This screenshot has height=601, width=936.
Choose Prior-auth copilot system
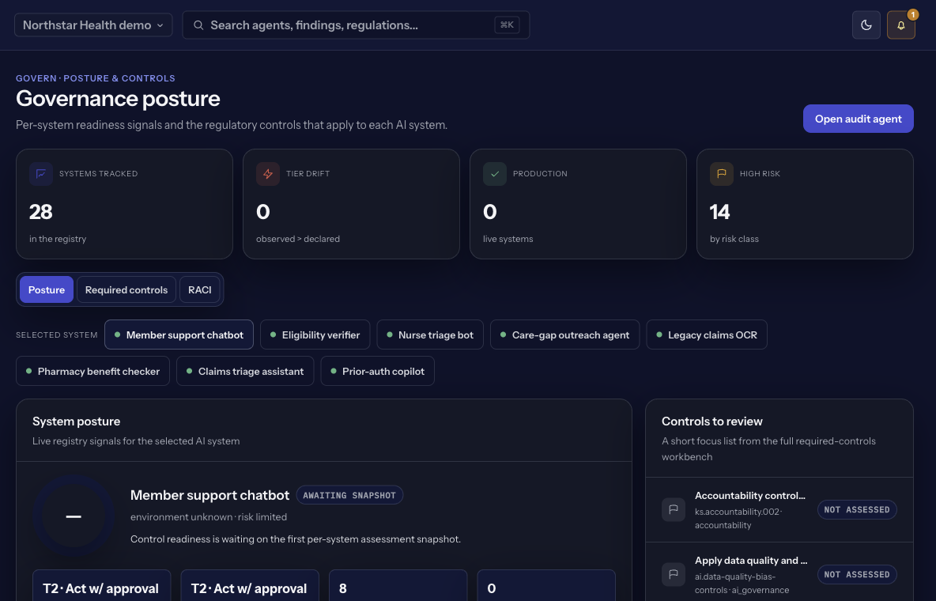click(377, 371)
